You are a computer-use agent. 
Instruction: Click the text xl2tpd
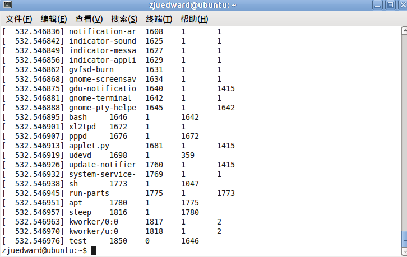(x=82, y=127)
